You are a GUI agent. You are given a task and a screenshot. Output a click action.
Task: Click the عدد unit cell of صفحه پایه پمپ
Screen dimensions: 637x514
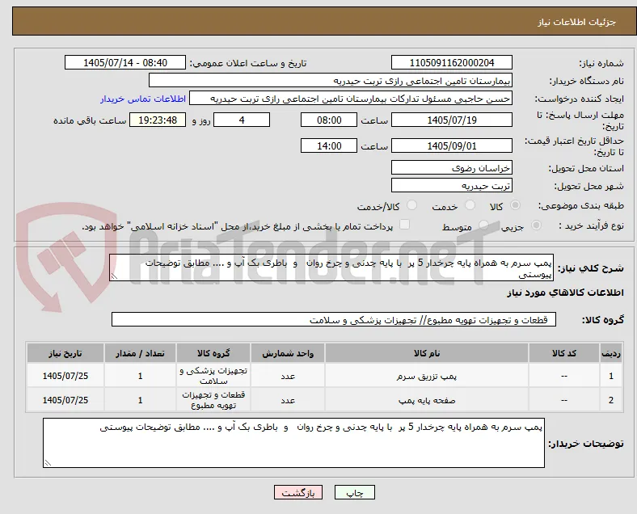288,400
